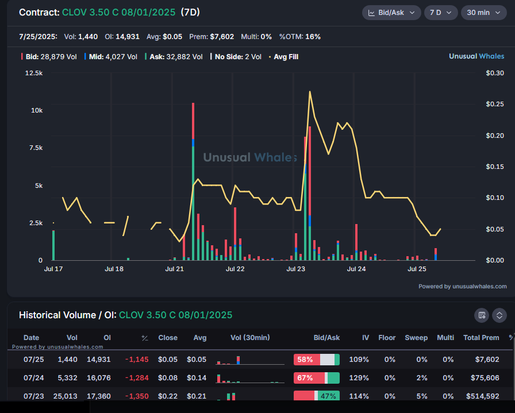Toggle the Avg Fill legend line
Viewport: 515px width, 413px height.
283,57
